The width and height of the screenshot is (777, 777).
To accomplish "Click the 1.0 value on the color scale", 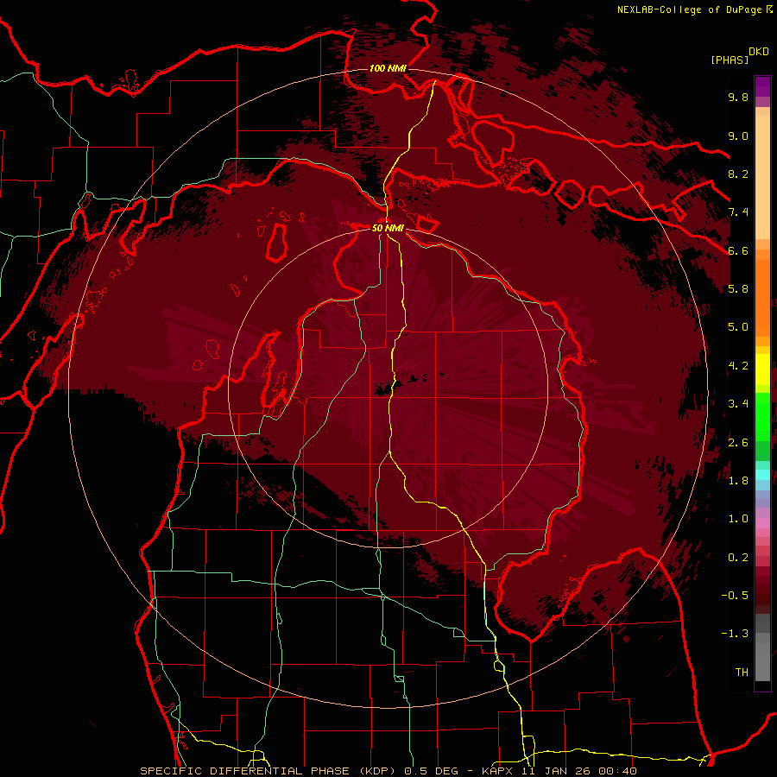I will point(738,519).
